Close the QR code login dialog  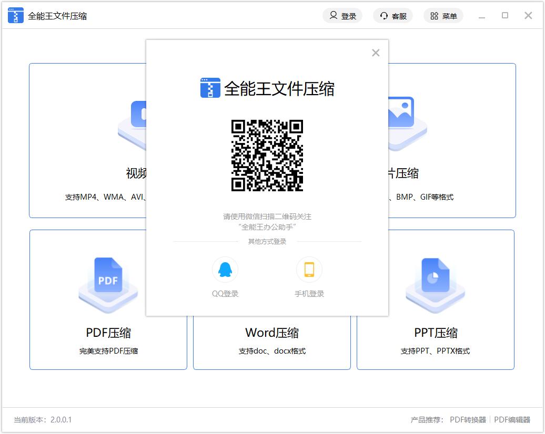[376, 53]
